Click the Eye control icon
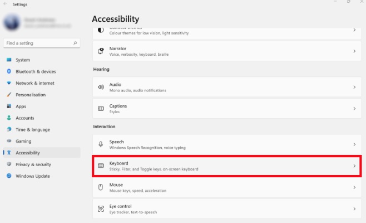 point(101,209)
